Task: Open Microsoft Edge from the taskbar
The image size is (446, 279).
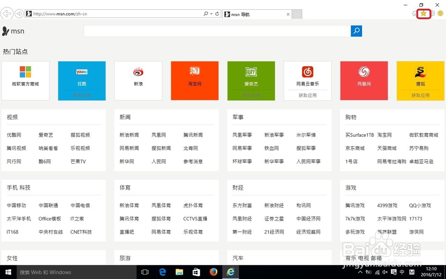Action: click(162, 272)
